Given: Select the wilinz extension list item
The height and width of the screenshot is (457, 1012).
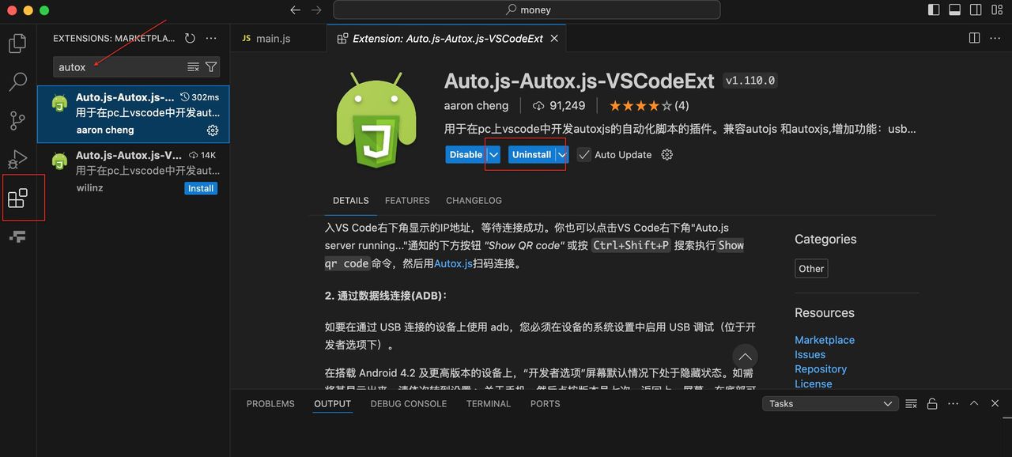Looking at the screenshot, I should pyautogui.click(x=134, y=172).
